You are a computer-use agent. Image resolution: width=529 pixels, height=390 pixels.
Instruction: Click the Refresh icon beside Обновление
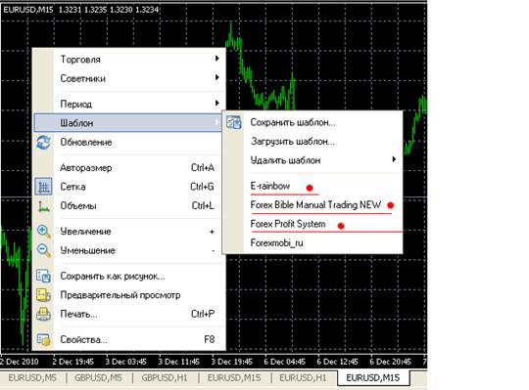43,143
